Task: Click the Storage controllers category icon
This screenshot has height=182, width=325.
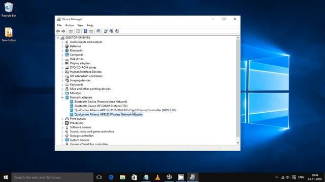Action: [67, 136]
